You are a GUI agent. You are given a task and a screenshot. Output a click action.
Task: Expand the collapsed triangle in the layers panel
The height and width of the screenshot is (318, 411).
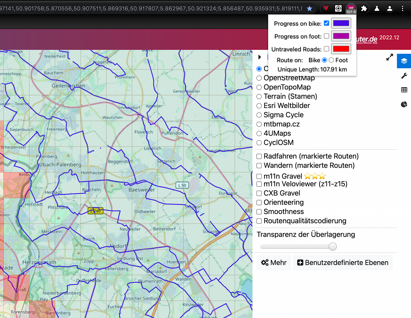[x=259, y=57]
